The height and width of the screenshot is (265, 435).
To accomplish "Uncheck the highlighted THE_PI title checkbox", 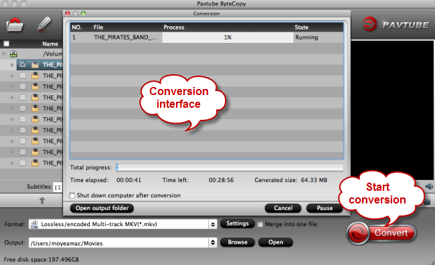I will coord(23,64).
